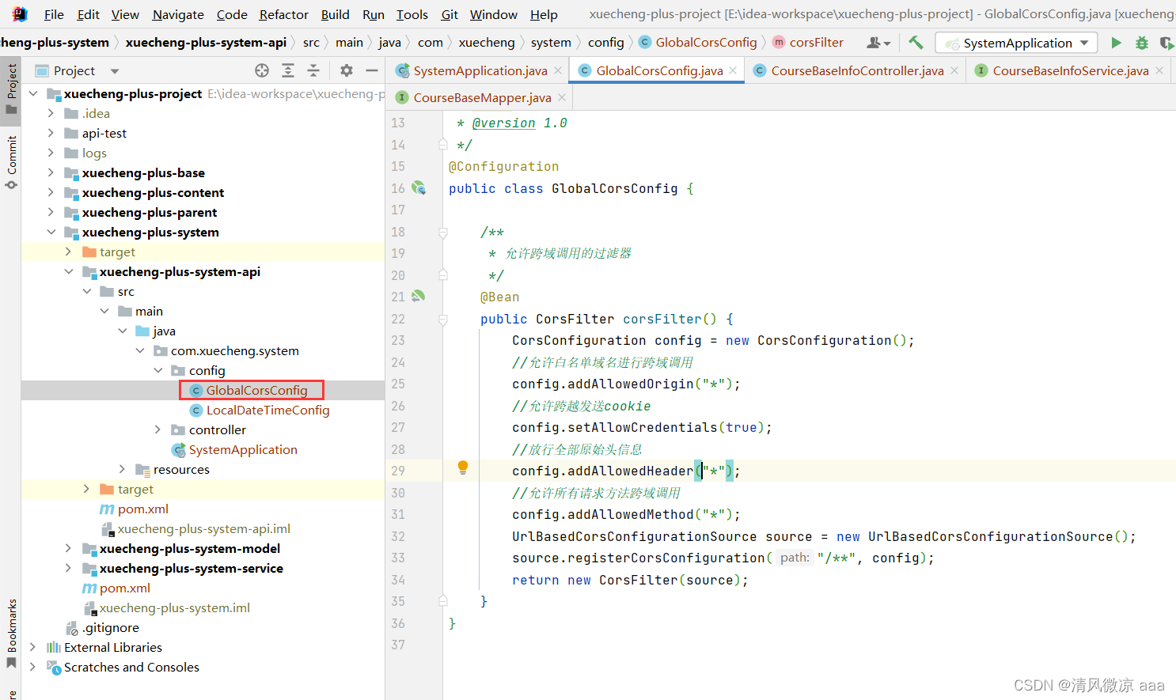This screenshot has height=700, width=1176.
Task: Click the light bulb intention icon
Action: [463, 467]
